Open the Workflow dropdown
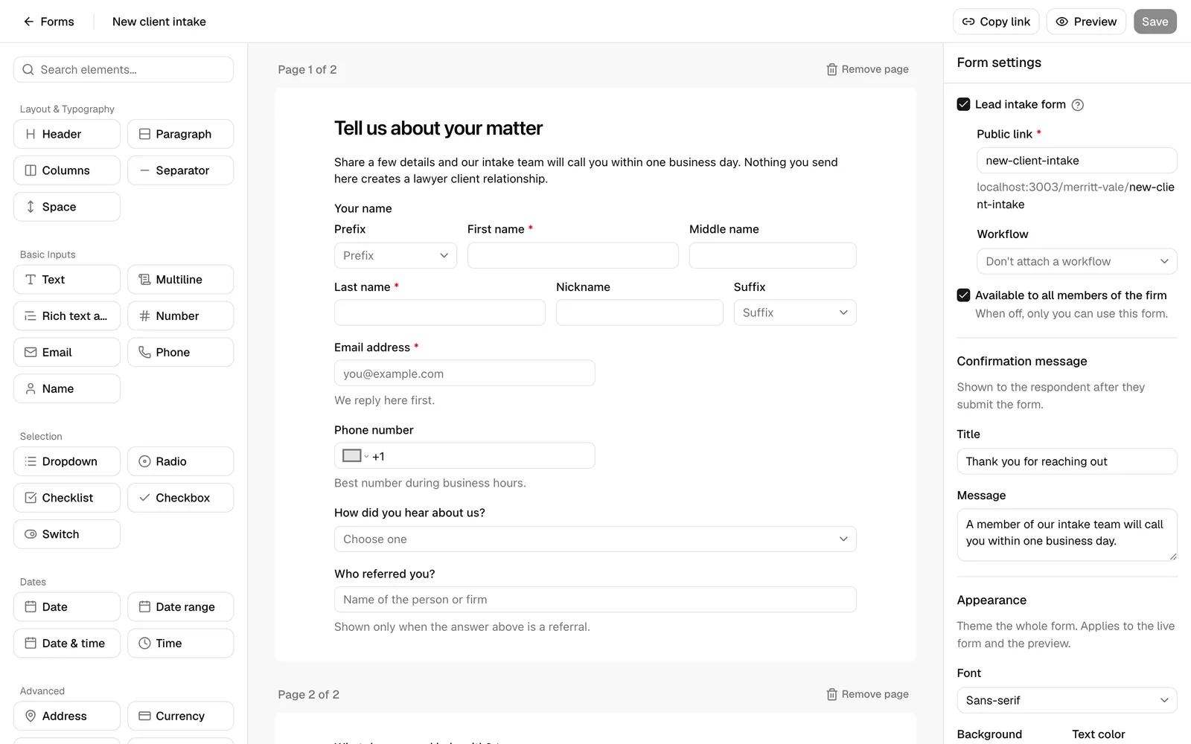Image resolution: width=1191 pixels, height=744 pixels. [1076, 261]
